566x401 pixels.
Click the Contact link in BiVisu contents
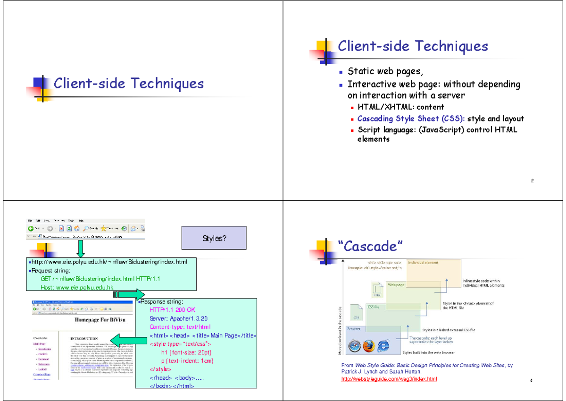(x=42, y=369)
